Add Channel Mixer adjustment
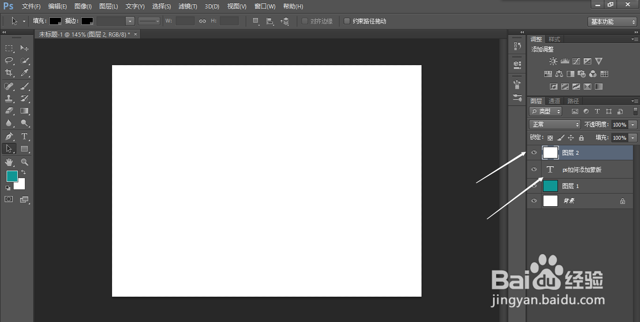640x322 pixels. [x=593, y=74]
